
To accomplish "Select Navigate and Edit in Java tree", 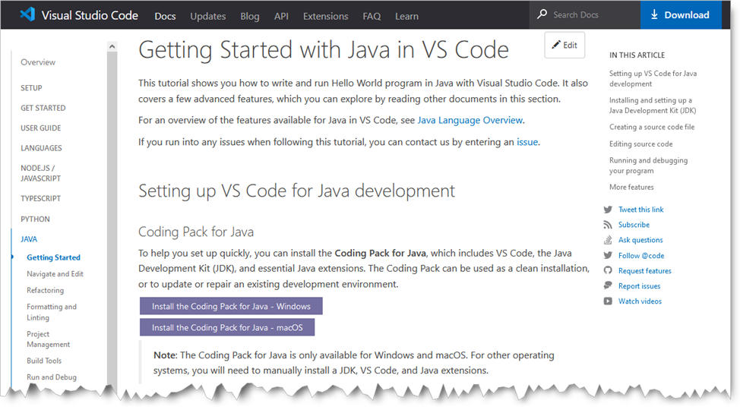I will coord(55,274).
